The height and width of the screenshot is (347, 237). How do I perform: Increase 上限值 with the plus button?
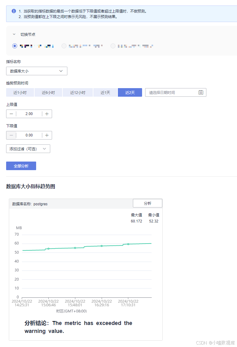point(47,114)
